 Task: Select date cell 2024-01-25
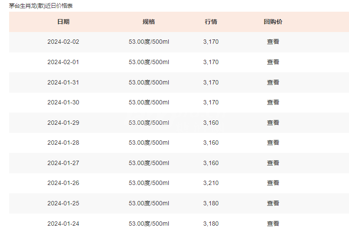(63, 203)
